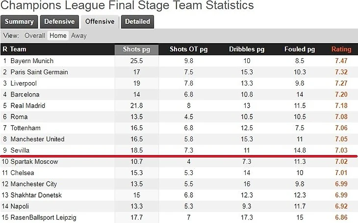Click the Team column header
Image resolution: width=358 pixels, height=223 pixels.
[x=18, y=49]
